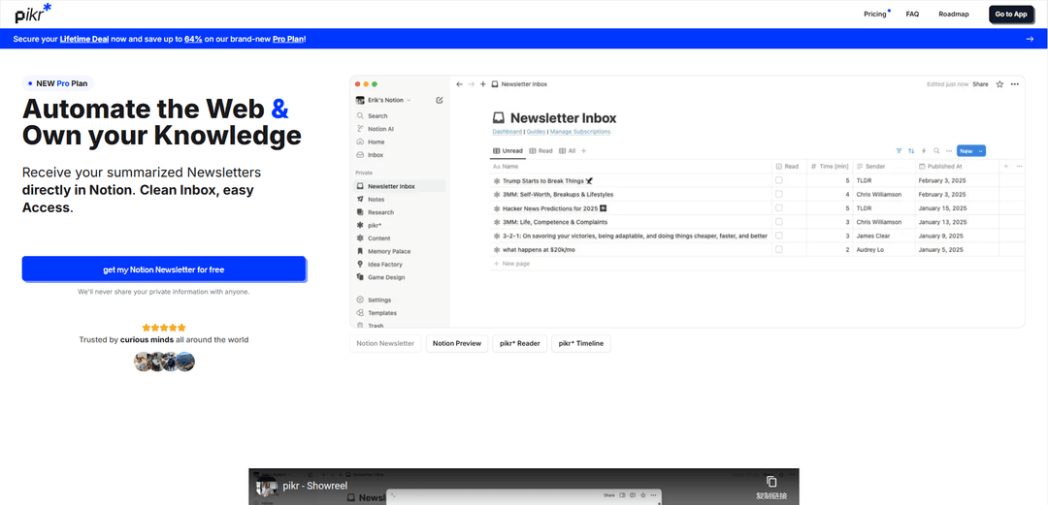1048x505 pixels.
Task: Open Game Design page in the sidebar
Action: point(385,277)
